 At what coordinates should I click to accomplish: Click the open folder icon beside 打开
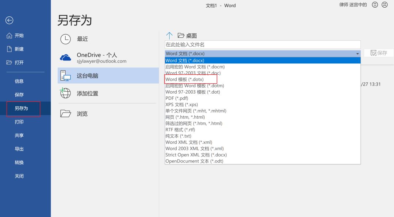[x=9, y=62]
